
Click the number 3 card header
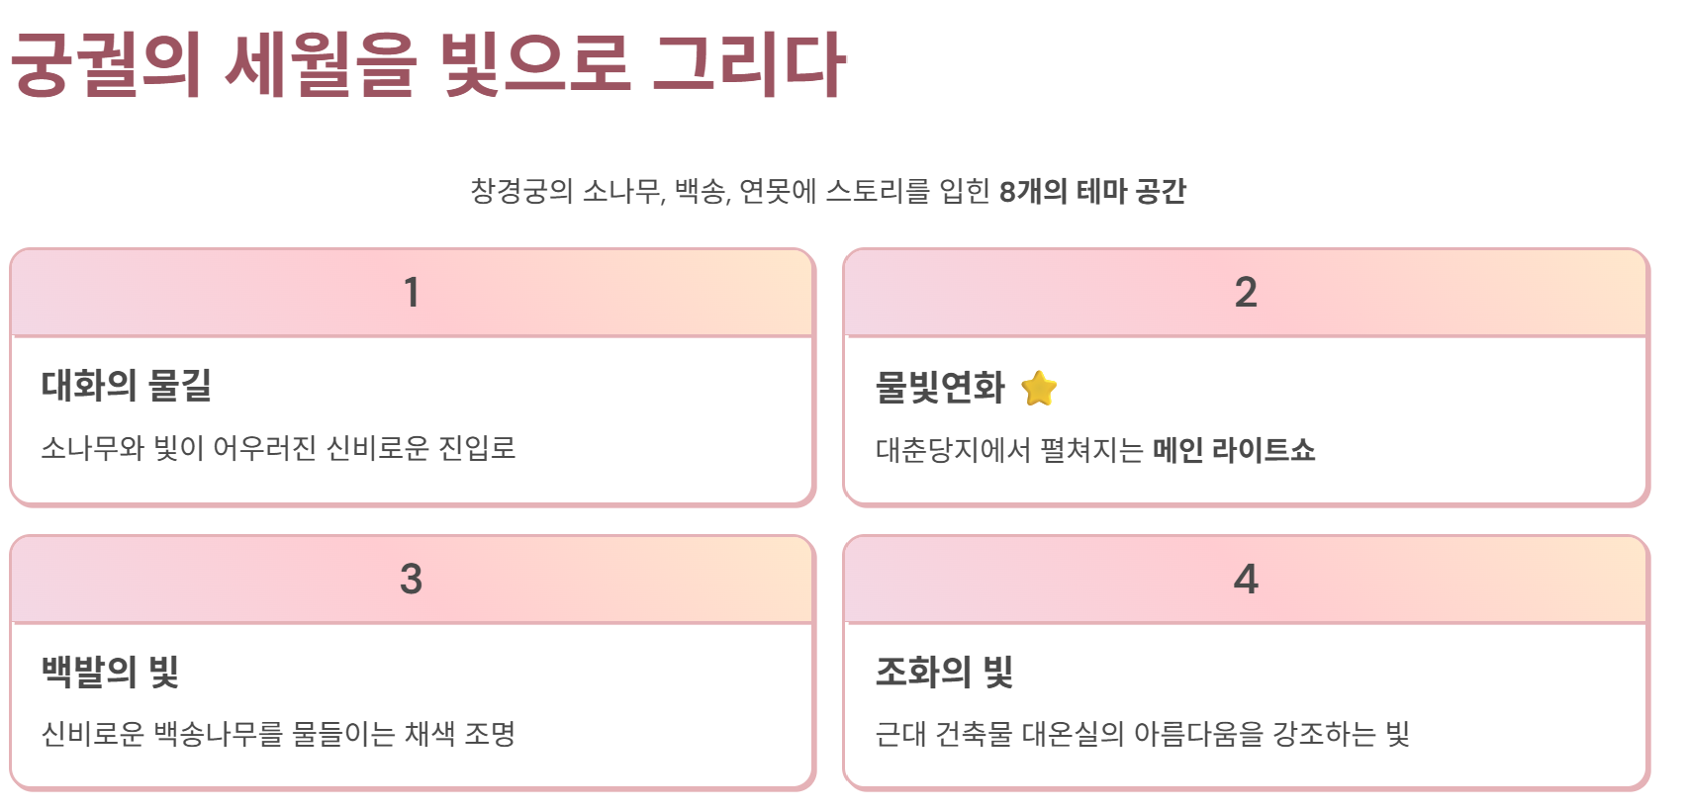412,580
